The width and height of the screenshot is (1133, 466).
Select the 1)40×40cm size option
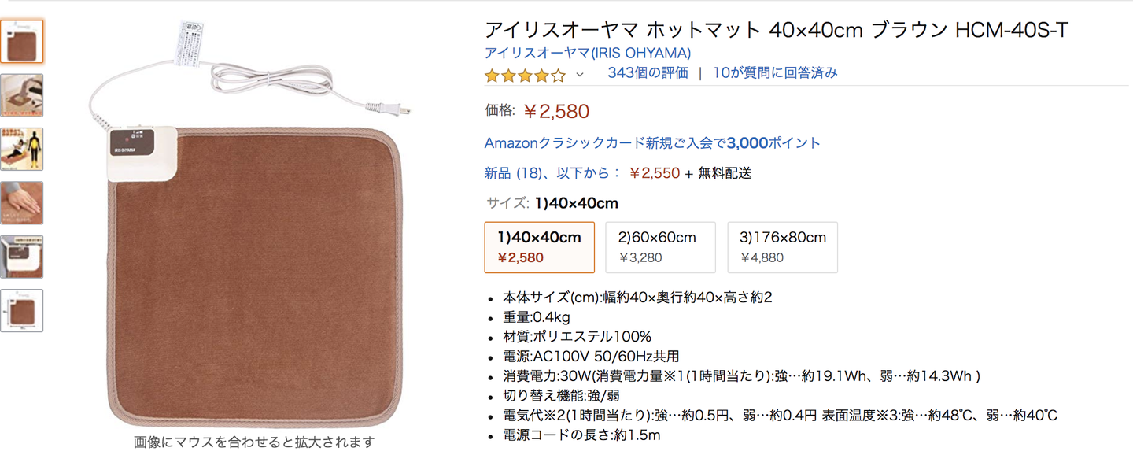540,247
